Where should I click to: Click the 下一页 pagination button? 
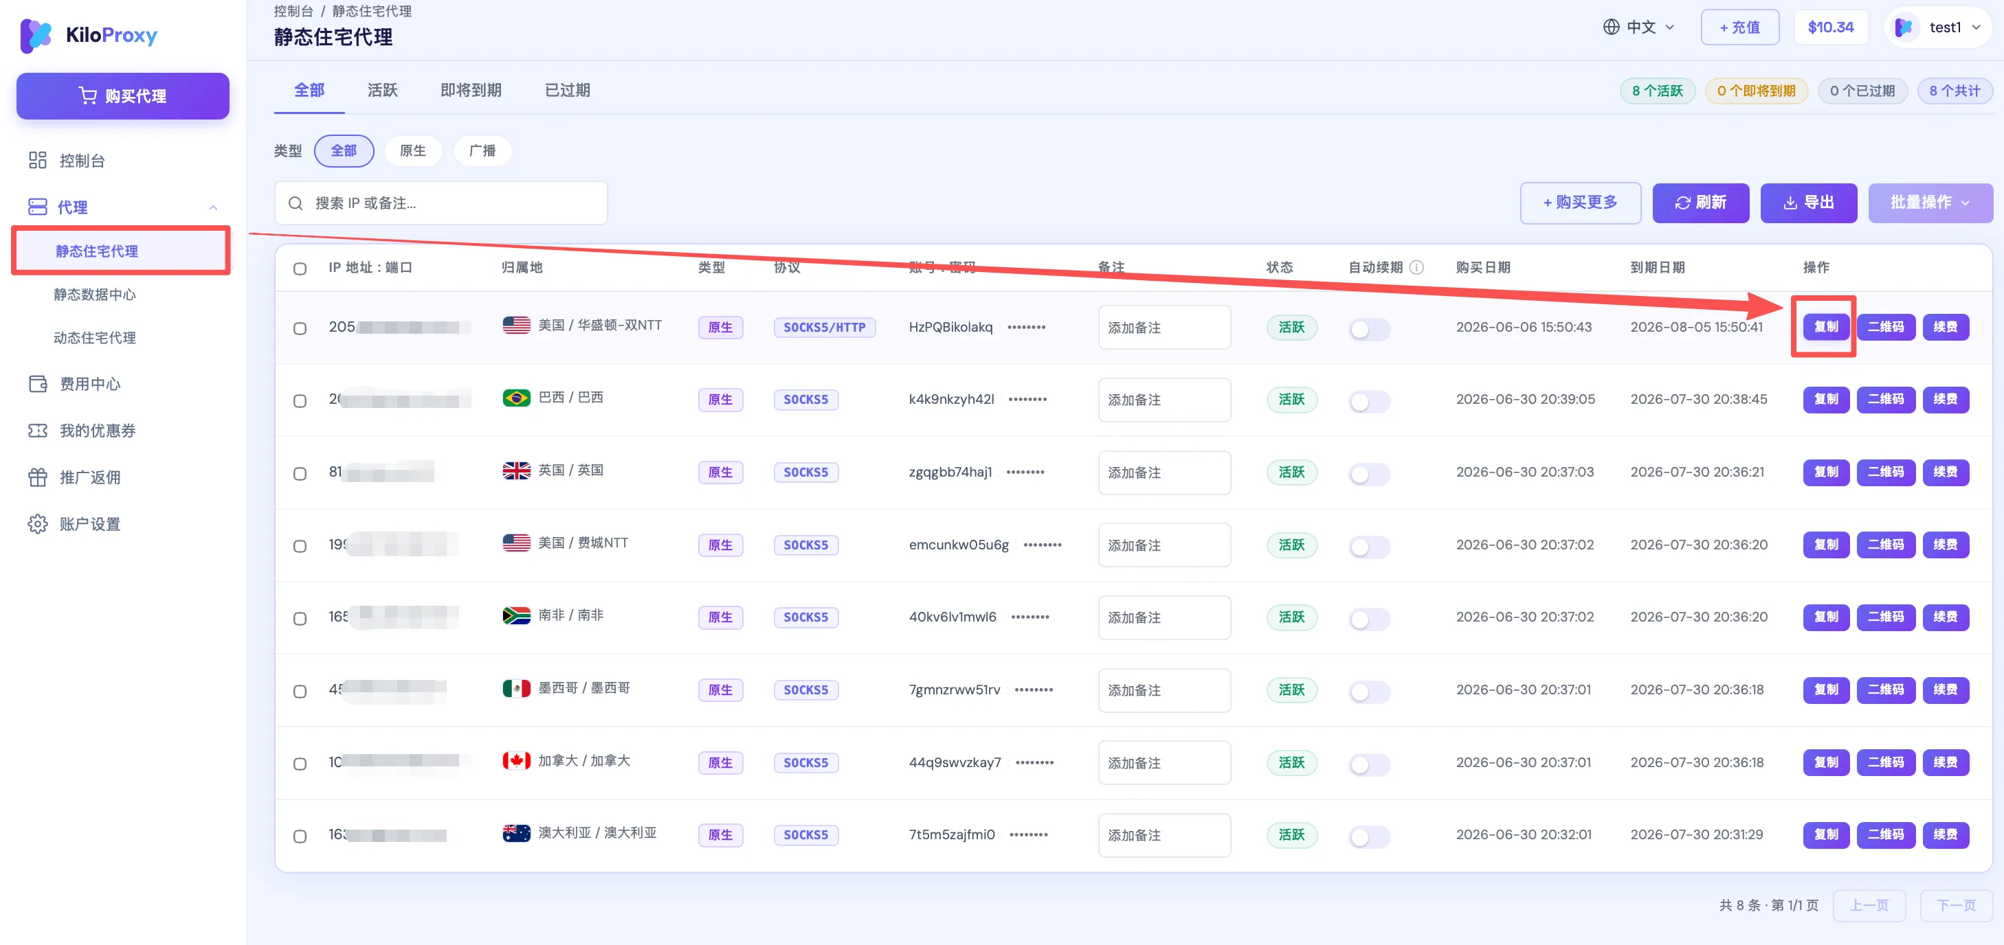click(1956, 905)
